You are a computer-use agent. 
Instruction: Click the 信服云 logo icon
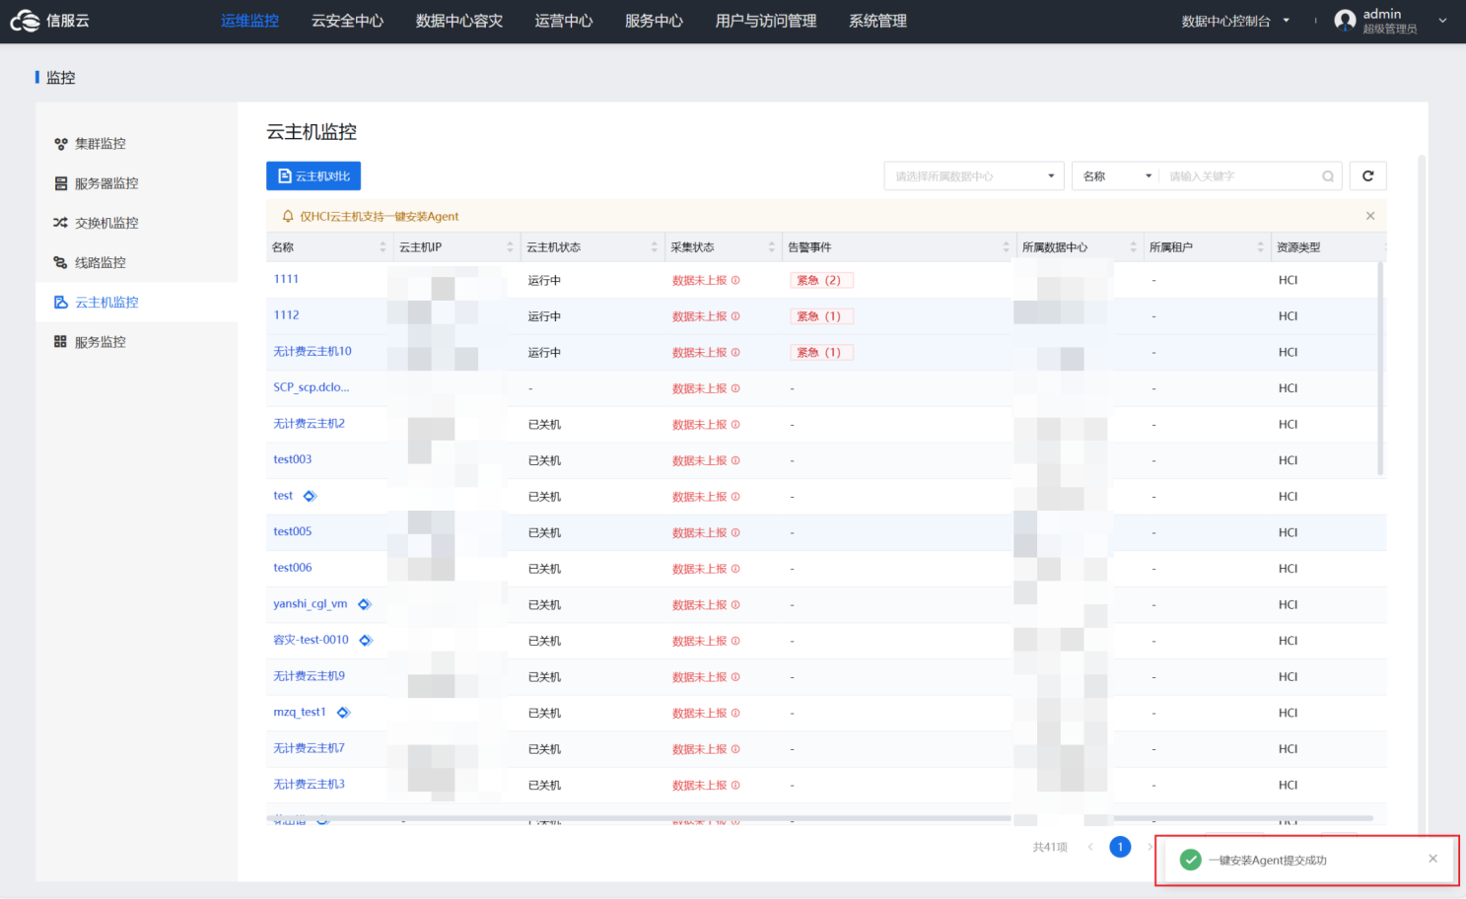pos(25,21)
